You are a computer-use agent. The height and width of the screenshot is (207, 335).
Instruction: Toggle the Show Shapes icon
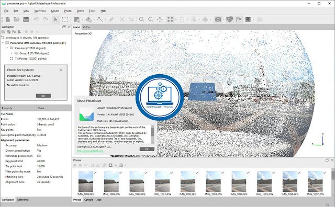[230, 19]
